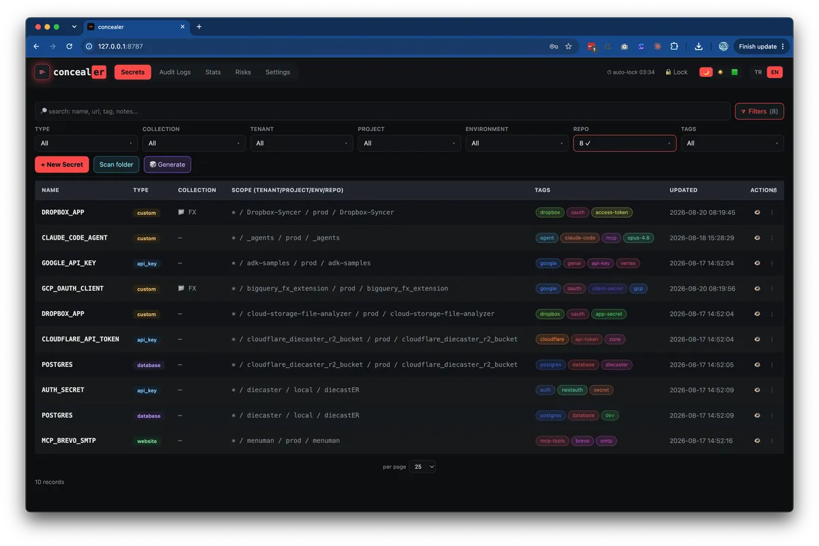The height and width of the screenshot is (546, 819).
Task: Open actions menu for diecaster local POSTGRES row
Action: pyautogui.click(x=772, y=415)
